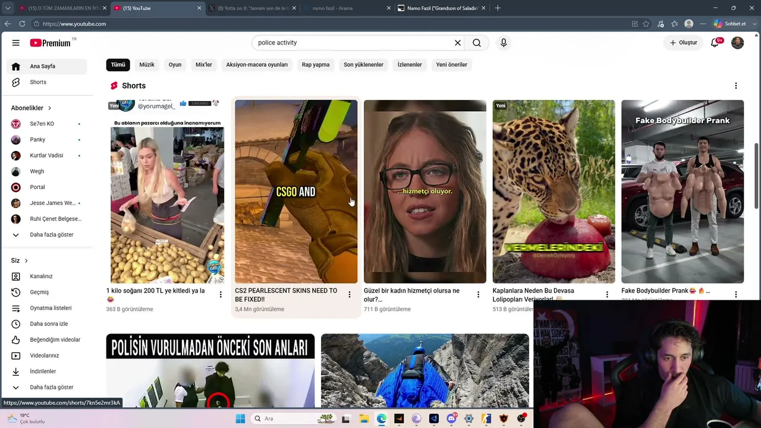The image size is (761, 428).
Task: Clear the search box with the X
Action: point(458,43)
